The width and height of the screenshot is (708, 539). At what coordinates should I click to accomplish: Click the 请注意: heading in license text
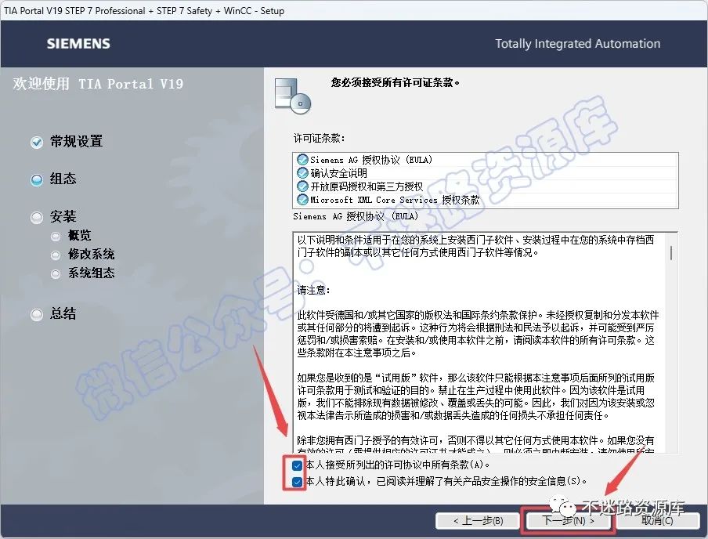[x=313, y=290]
